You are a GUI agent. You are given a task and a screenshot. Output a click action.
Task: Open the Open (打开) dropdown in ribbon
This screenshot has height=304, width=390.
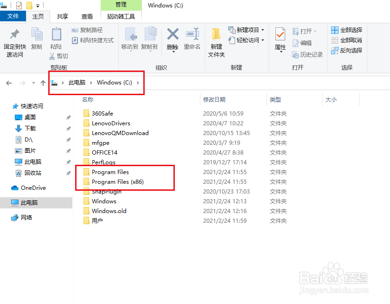point(304,31)
